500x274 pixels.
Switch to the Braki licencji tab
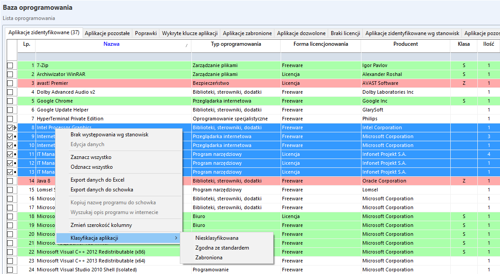click(x=345, y=33)
